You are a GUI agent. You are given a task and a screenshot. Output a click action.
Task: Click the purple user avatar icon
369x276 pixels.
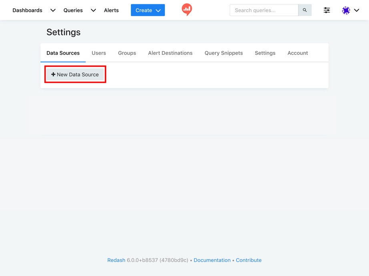(x=346, y=10)
